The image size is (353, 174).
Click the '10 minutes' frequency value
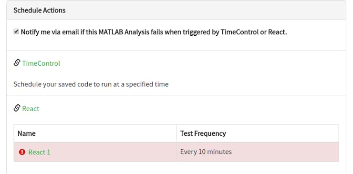[215, 152]
